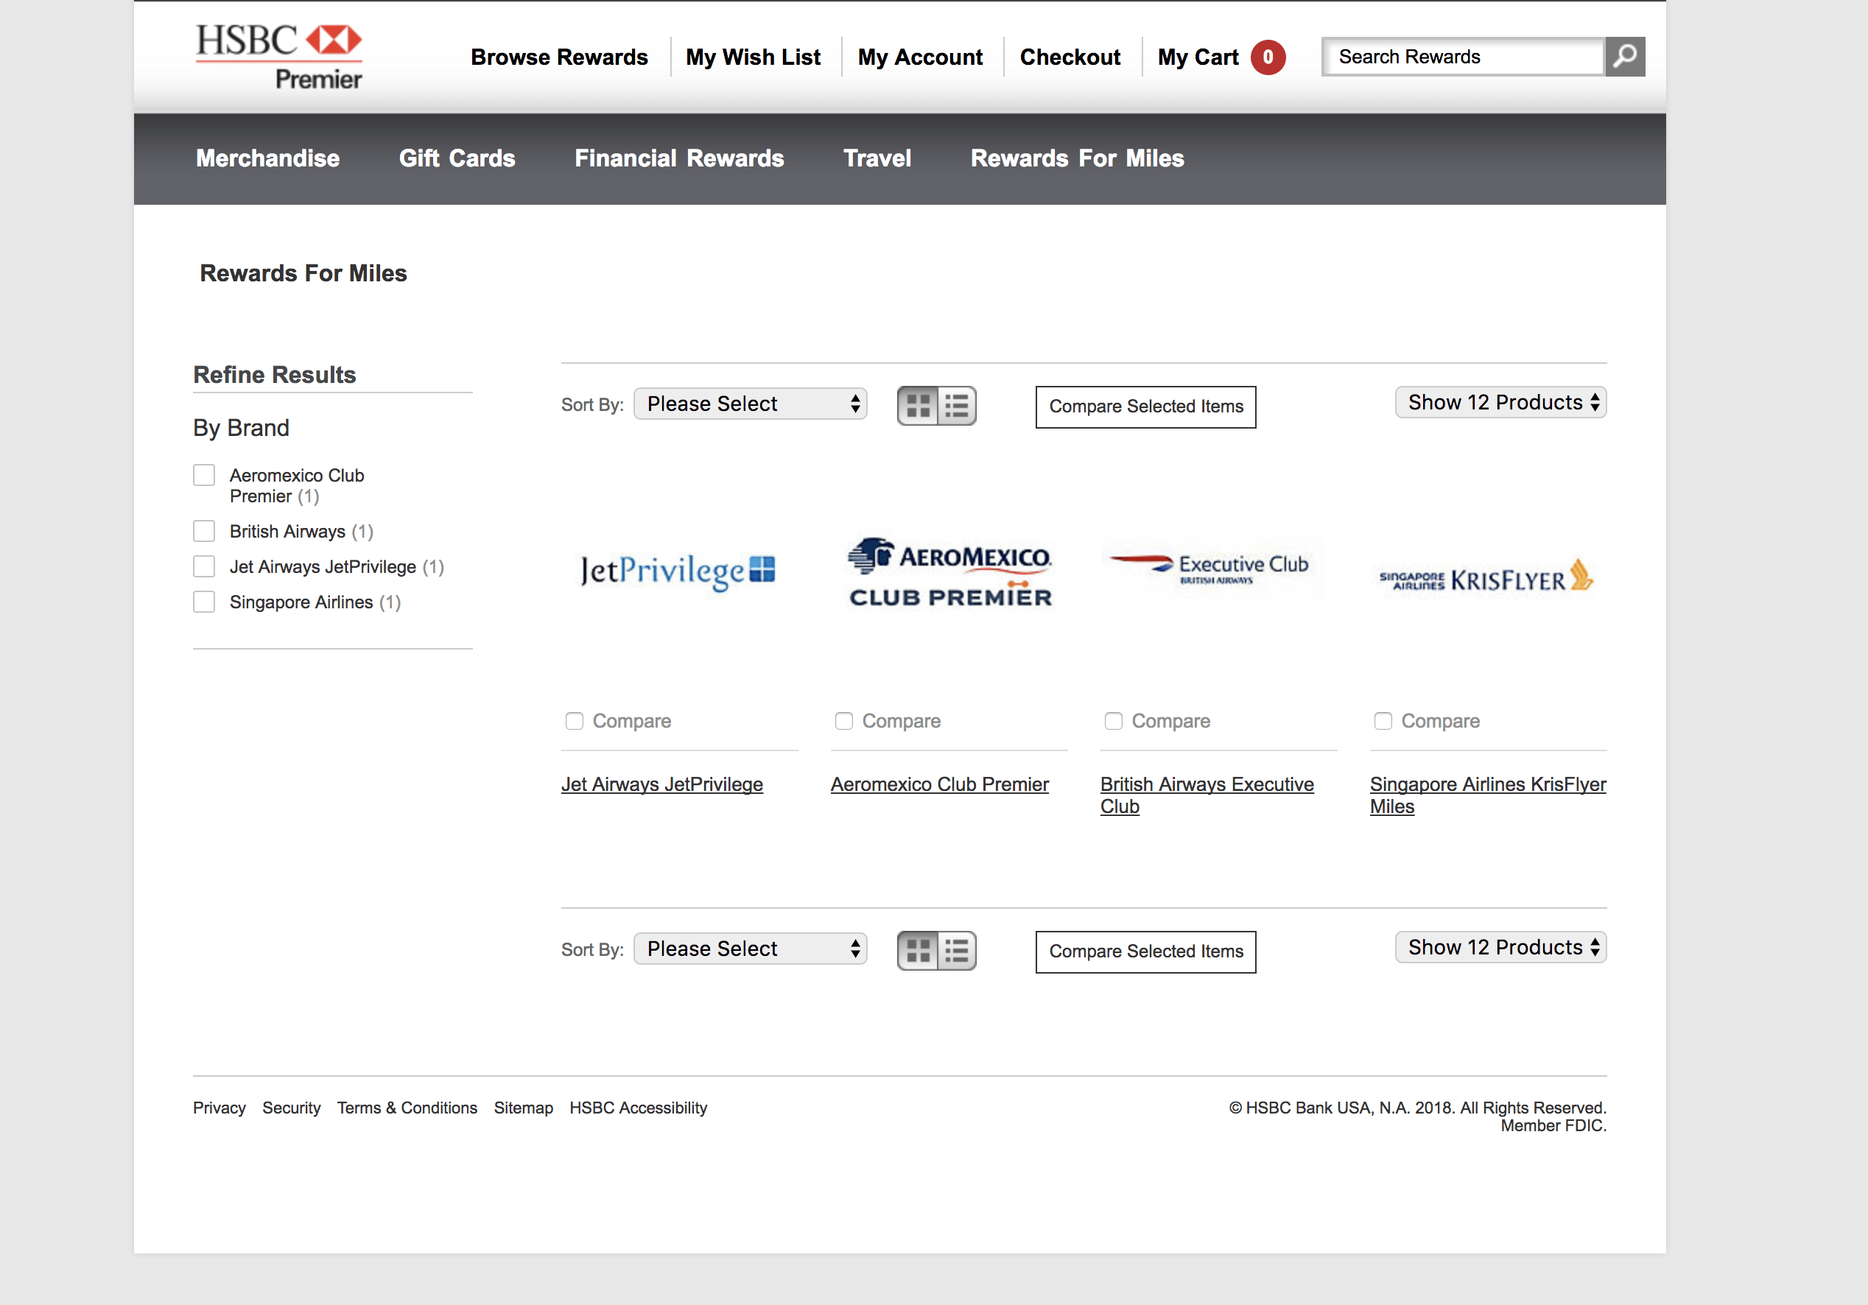The image size is (1868, 1305).
Task: Open the British Airways Executive Club link
Action: 1207,795
